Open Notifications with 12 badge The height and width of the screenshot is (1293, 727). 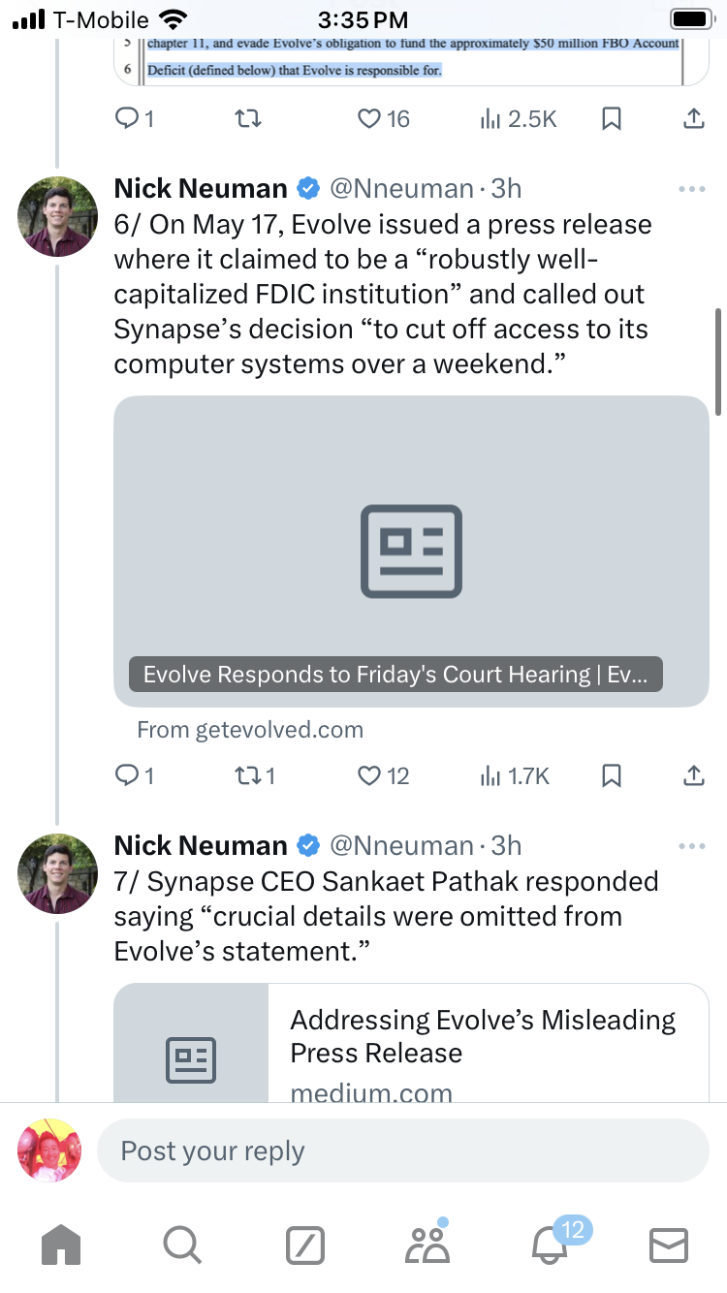(x=550, y=1245)
